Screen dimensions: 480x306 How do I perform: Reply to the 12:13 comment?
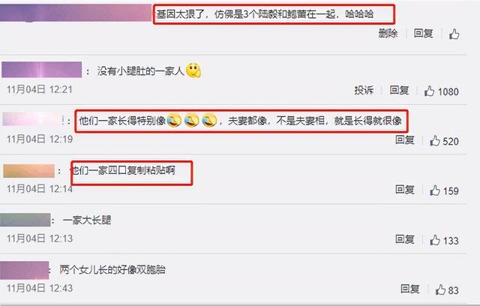[x=405, y=239]
